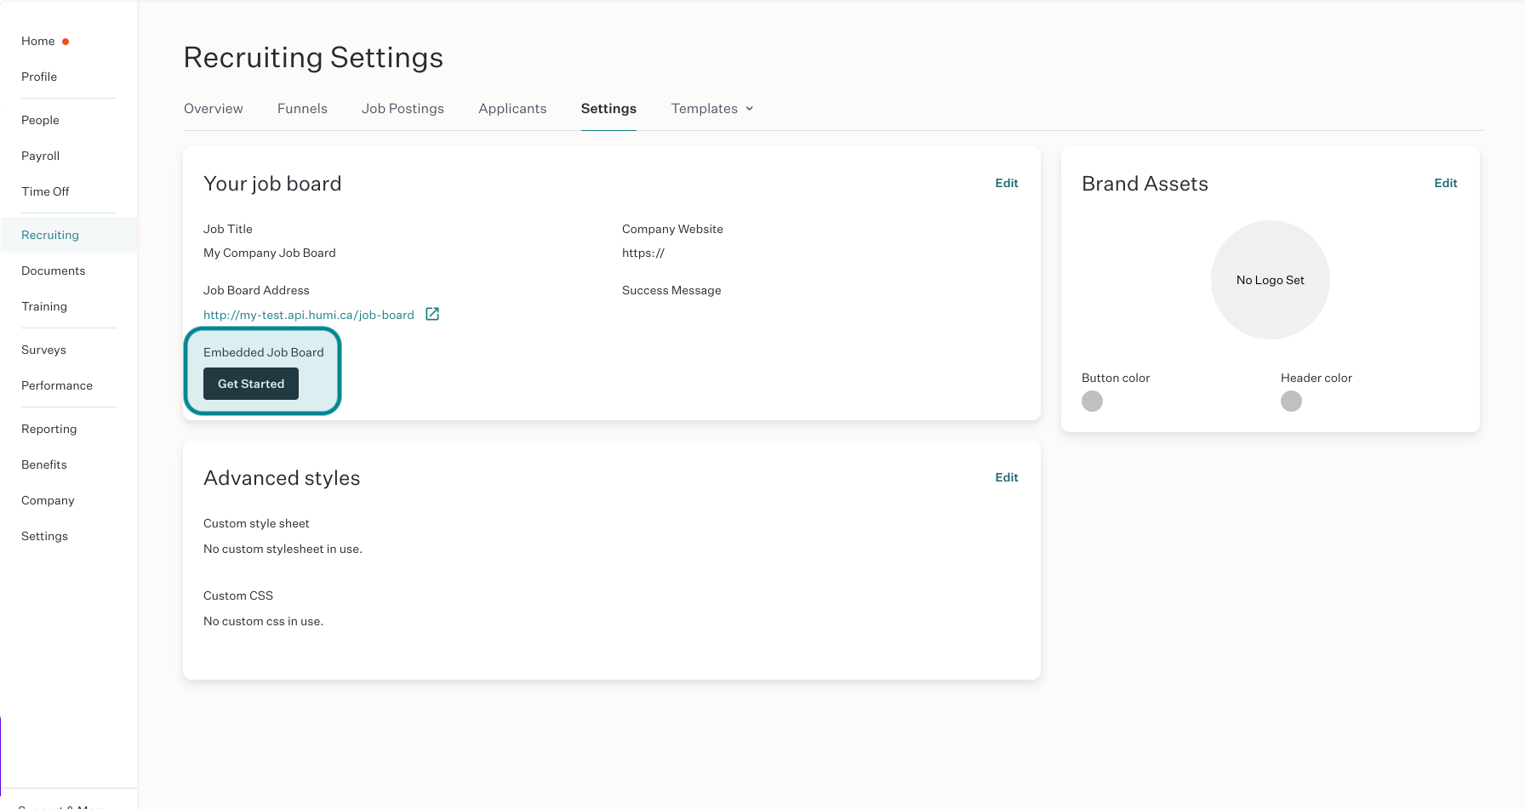Go to Training in the sidebar
The width and height of the screenshot is (1525, 809).
pos(44,306)
